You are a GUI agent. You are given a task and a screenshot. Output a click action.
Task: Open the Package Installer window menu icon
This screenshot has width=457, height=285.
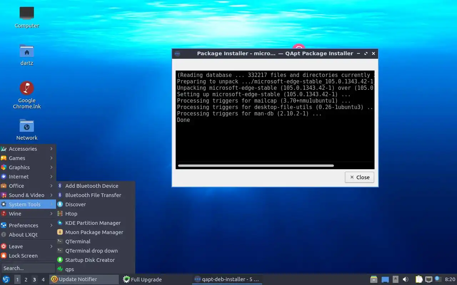(177, 53)
